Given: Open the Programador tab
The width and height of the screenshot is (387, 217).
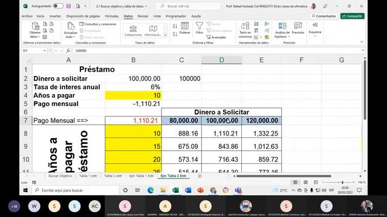Looking at the screenshot, I should 176,16.
